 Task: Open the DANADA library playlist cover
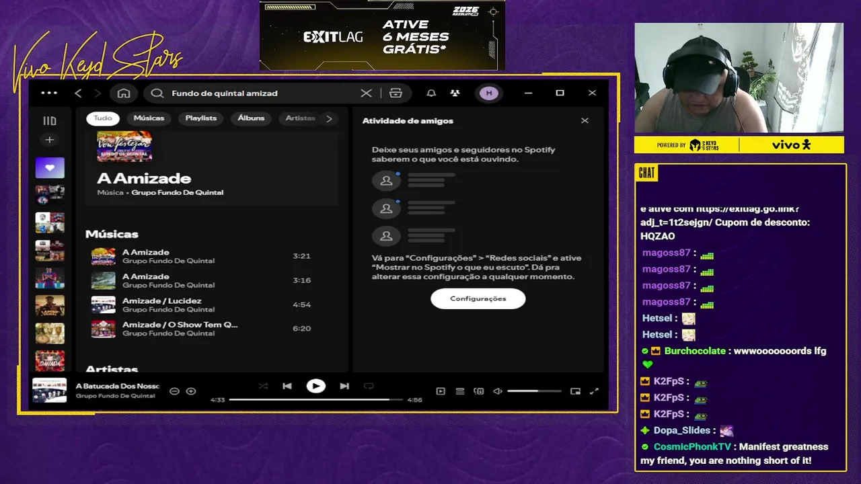(x=50, y=360)
